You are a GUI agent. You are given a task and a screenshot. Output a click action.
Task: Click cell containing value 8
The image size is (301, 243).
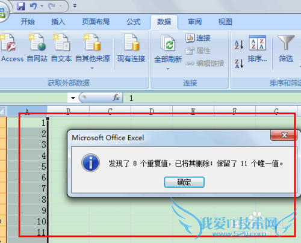(x=27, y=199)
